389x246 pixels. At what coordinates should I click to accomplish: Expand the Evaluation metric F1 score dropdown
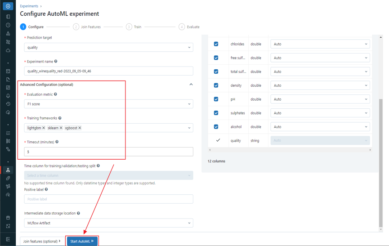(x=108, y=104)
